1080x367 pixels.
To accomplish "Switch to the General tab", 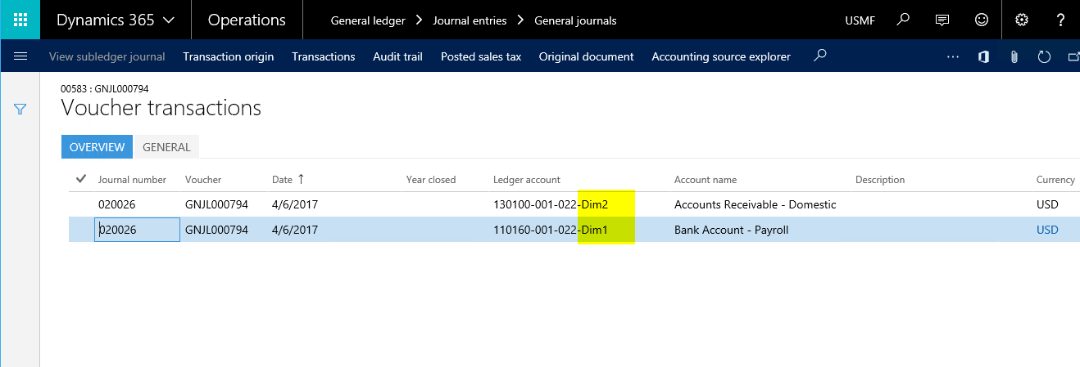I will pos(166,147).
